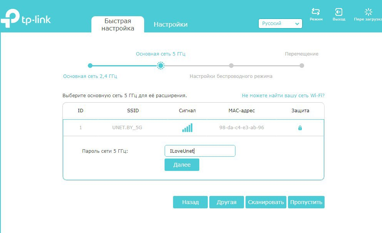Click the Пропустить button
Viewport: 382px width, 233px height.
[x=306, y=202]
